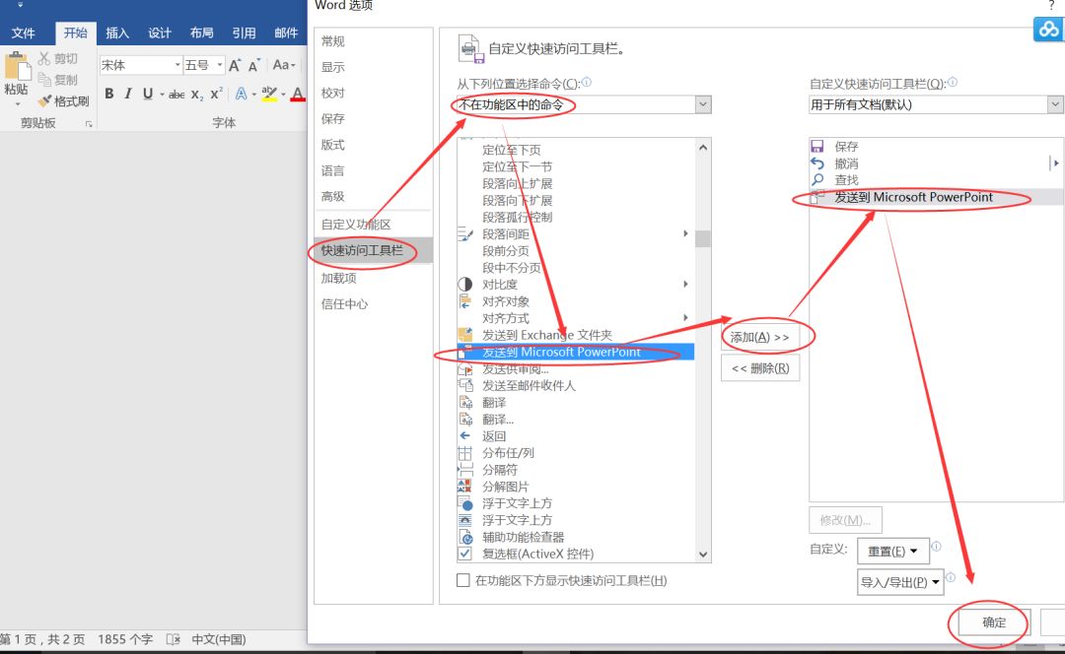The image size is (1065, 654).
Task: Click the cloud icon at the top right
Action: tap(1048, 30)
